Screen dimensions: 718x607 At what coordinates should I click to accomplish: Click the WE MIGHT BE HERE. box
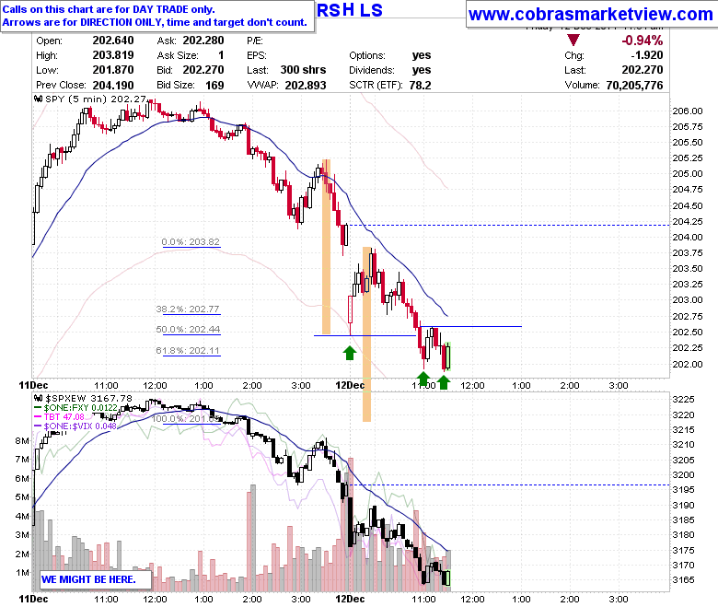96,579
